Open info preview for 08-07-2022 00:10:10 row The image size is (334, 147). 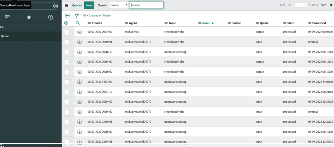tap(79, 52)
